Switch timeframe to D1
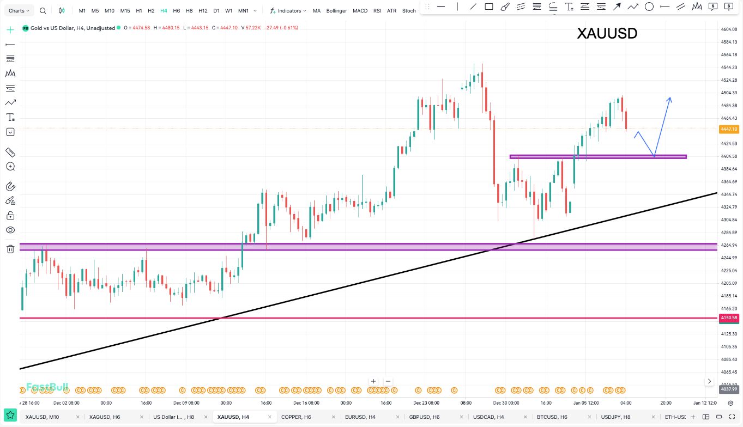Image resolution: width=743 pixels, height=427 pixels. [x=216, y=10]
